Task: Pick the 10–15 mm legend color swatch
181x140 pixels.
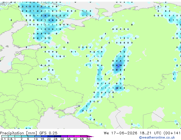Action: (38, 136)
